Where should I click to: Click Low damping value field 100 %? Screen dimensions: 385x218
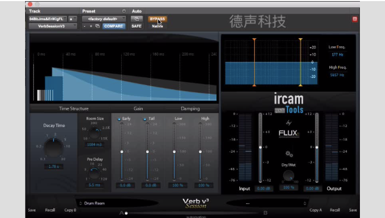tap(178, 185)
